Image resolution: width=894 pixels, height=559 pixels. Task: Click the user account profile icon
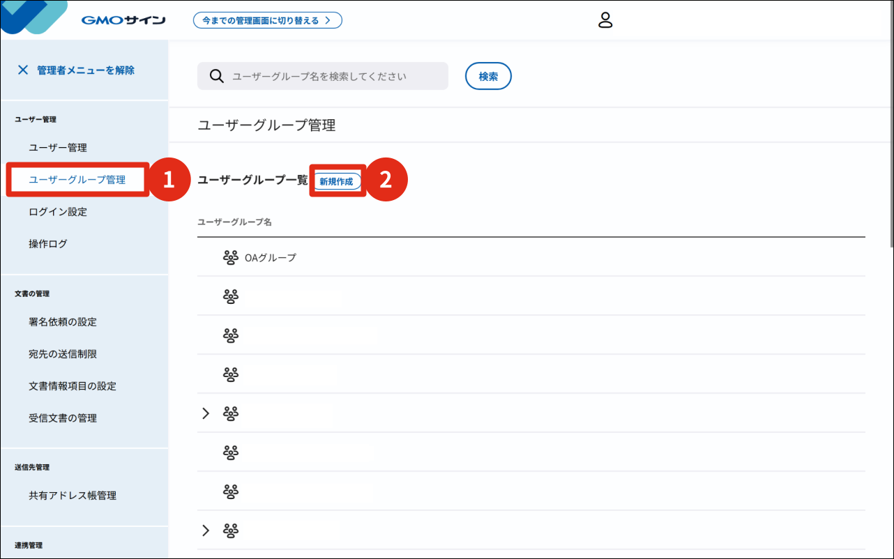click(x=605, y=20)
